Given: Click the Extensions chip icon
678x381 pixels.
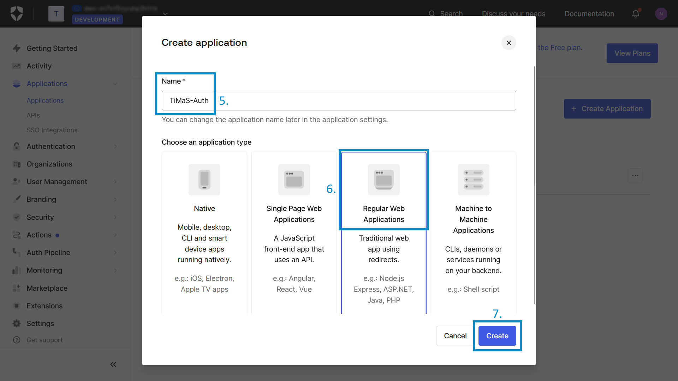Looking at the screenshot, I should tap(16, 306).
